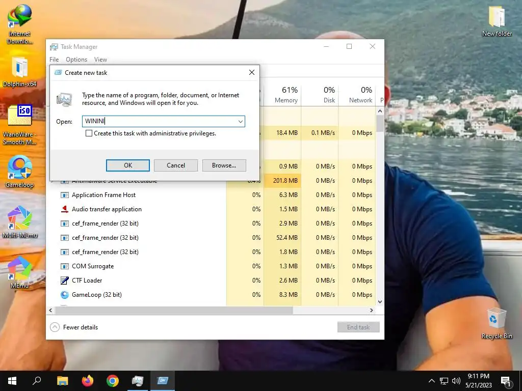The width and height of the screenshot is (522, 391).
Task: Click the Windows Start button
Action: (12, 381)
